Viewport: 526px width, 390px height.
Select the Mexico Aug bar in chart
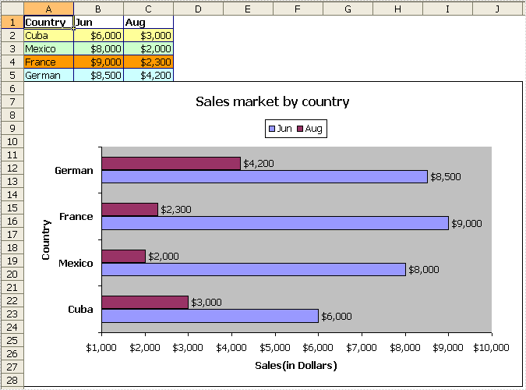pos(123,257)
